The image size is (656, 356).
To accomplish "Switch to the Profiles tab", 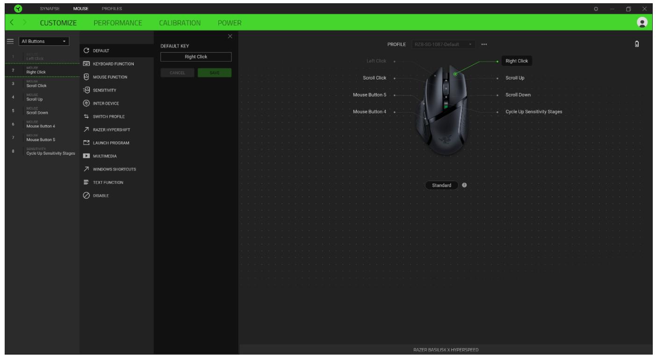I will tap(112, 8).
